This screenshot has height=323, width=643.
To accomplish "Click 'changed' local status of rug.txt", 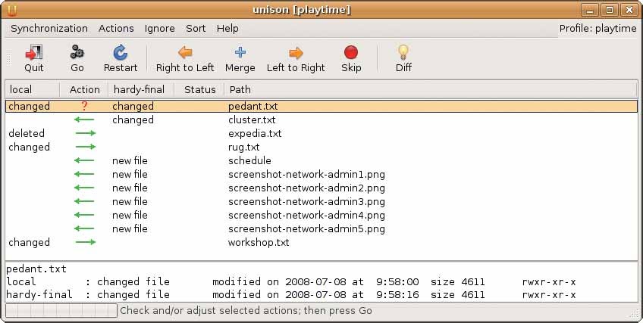I will pos(29,147).
